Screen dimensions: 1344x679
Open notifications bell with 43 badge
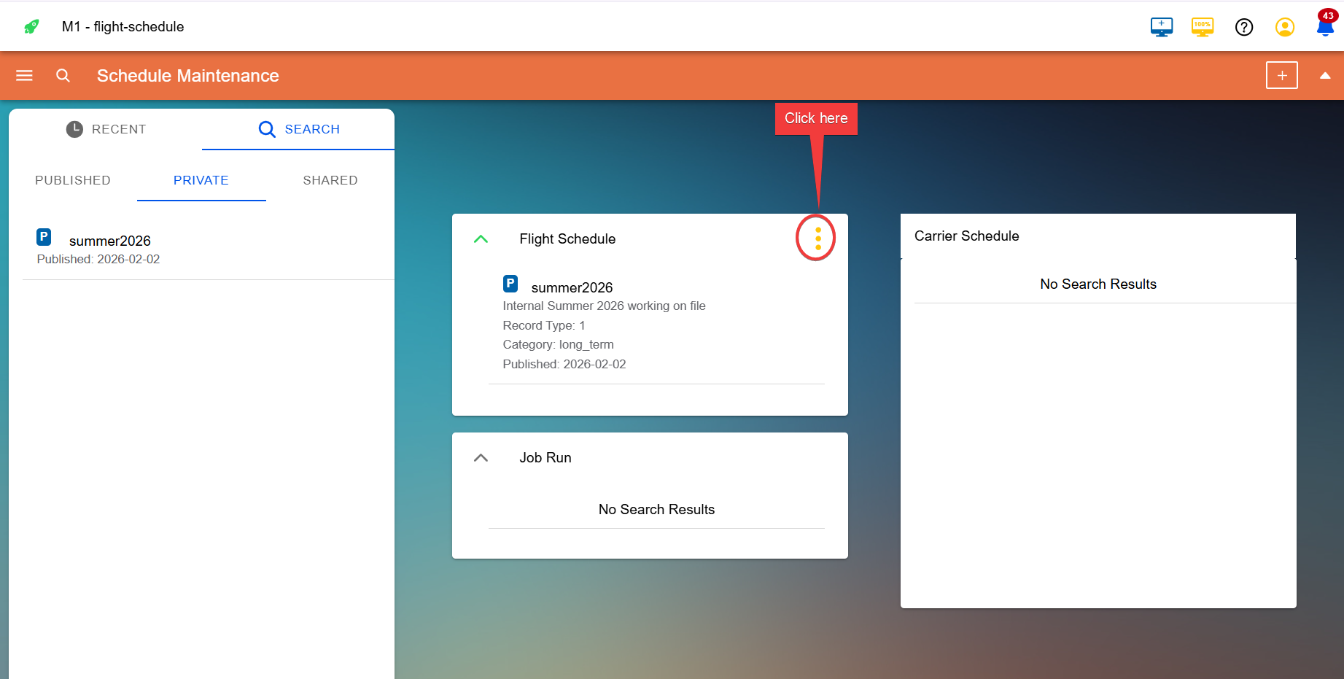click(1326, 24)
